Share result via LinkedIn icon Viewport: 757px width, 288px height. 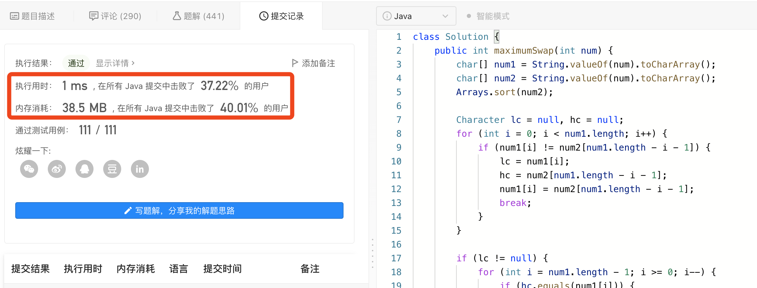click(140, 169)
